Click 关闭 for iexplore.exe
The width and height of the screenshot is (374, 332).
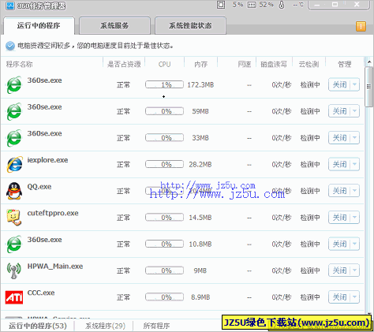pyautogui.click(x=339, y=164)
